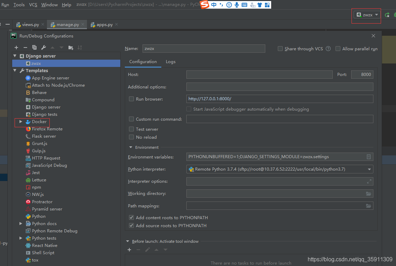Viewport: 396px width, 266px height.
Task: Collapse Django server tree node
Action: click(15, 56)
